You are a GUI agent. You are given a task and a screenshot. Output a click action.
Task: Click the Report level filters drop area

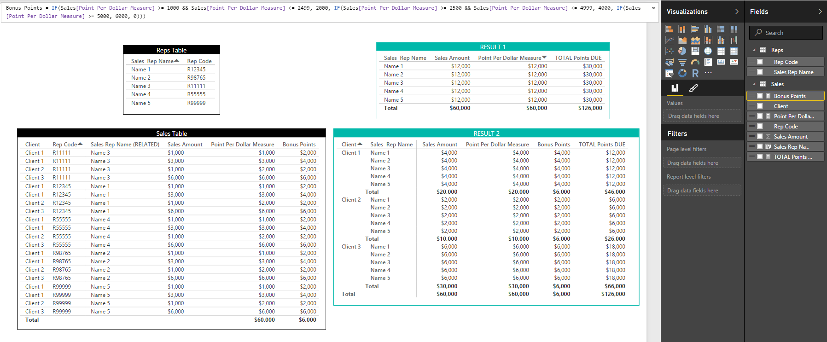(x=702, y=191)
